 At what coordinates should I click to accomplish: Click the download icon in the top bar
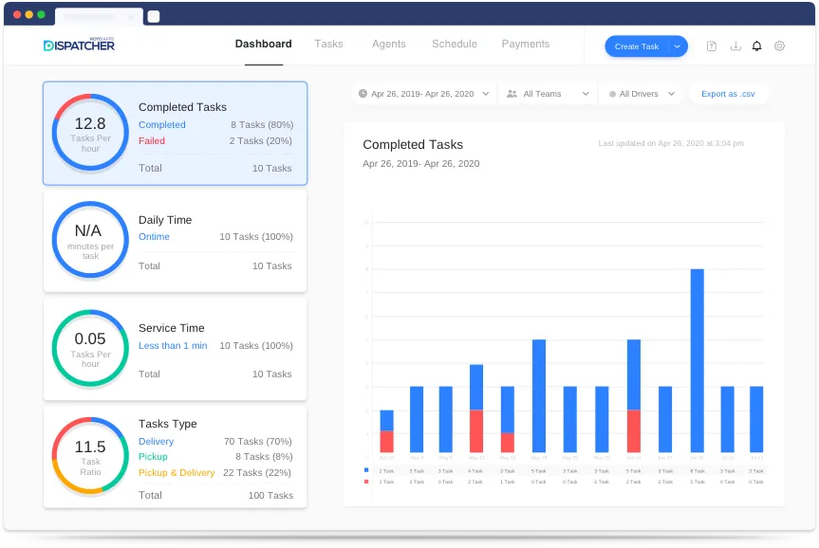click(x=735, y=45)
